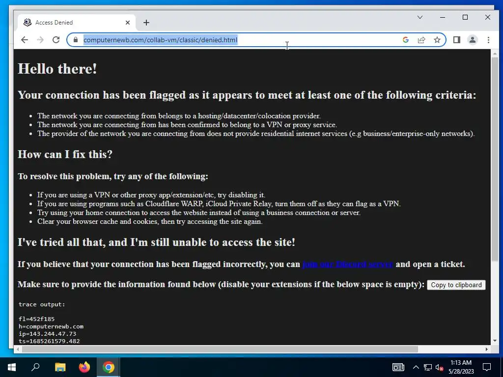Click the bullet about Cloudflare WARP
Viewport: 503px width, 377px height.
point(219,204)
